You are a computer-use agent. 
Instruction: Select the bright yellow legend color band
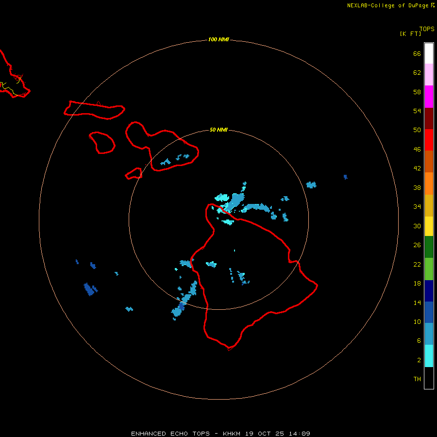pos(429,226)
